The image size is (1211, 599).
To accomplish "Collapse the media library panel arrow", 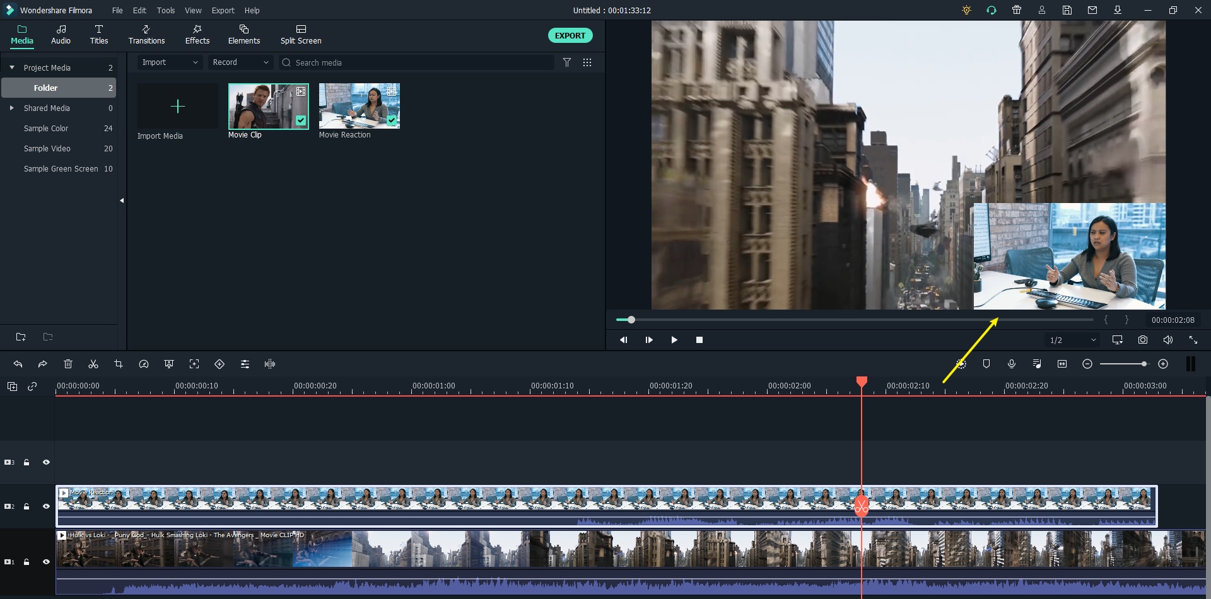I will pyautogui.click(x=122, y=201).
